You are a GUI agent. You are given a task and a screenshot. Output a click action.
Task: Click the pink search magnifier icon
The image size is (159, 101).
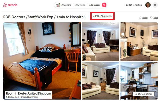(104, 5)
